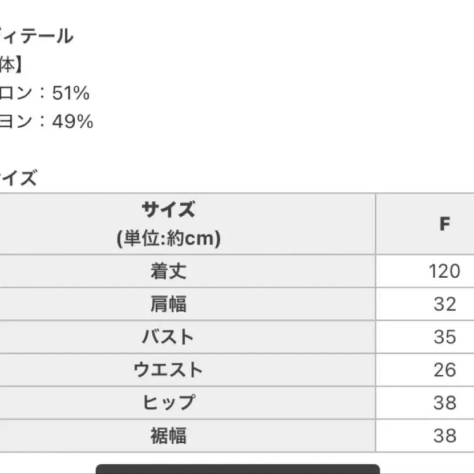Click the 49% material composition text
The image size is (474, 474).
[72, 121]
